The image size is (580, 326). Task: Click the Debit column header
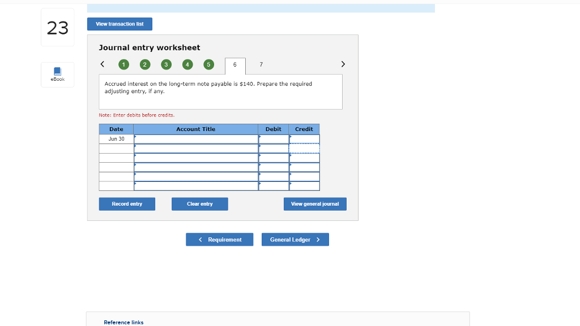coord(274,129)
